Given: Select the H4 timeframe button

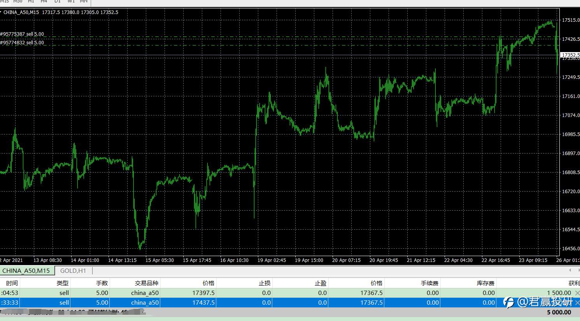Looking at the screenshot, I should 44,2.
